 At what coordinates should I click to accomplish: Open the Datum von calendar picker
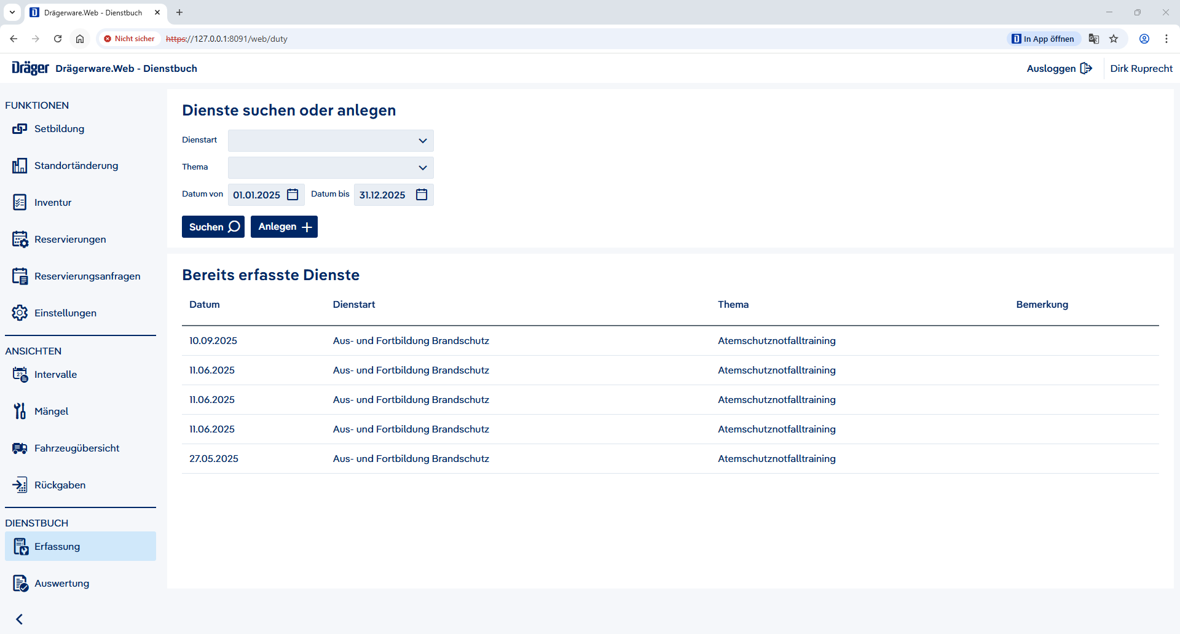293,195
